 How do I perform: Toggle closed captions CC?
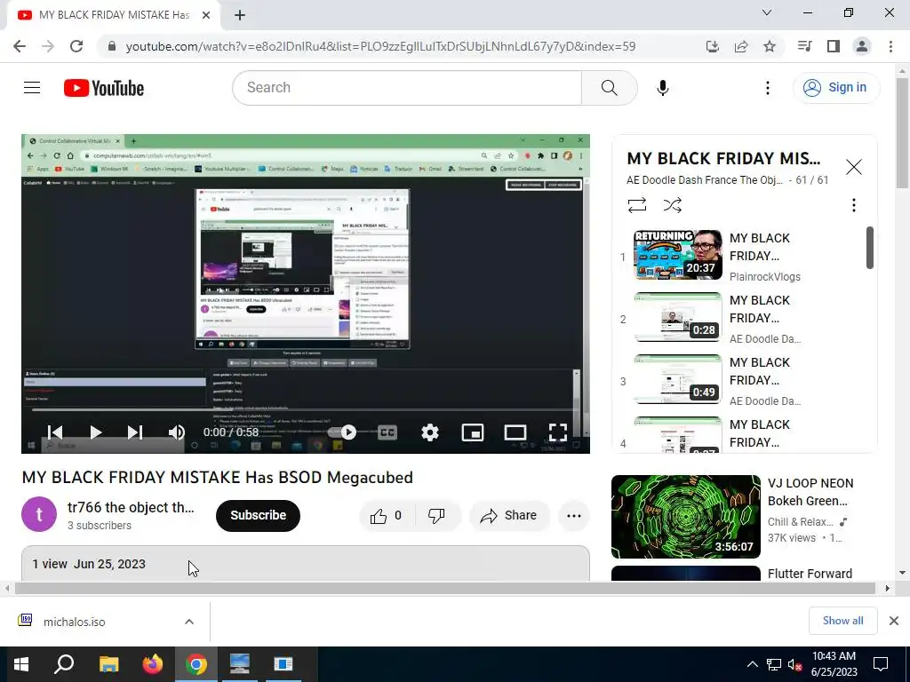tap(387, 432)
